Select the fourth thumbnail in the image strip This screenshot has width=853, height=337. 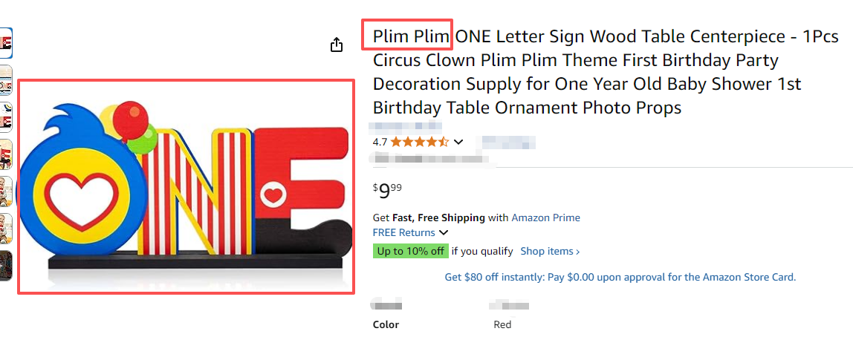(5, 154)
